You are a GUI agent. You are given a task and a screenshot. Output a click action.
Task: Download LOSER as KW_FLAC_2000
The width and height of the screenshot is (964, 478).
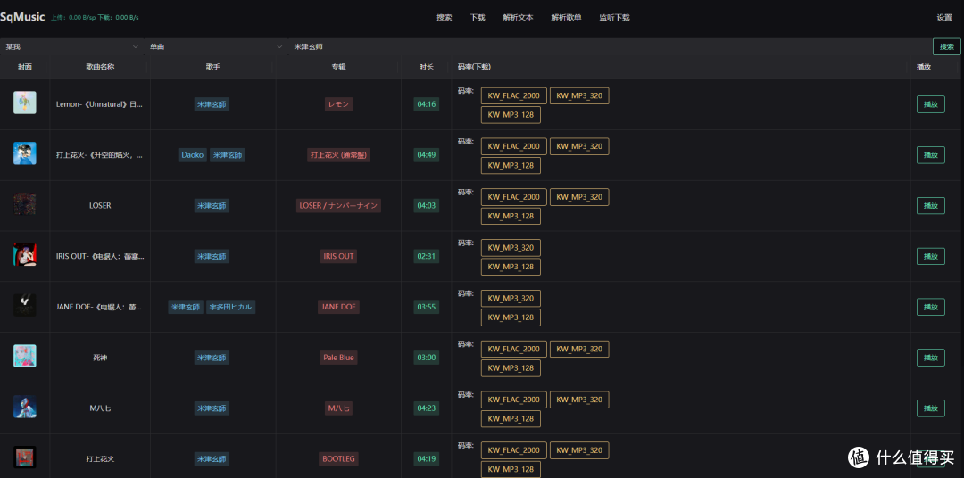click(513, 196)
